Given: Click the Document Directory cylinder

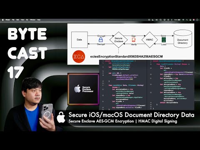Looking at the screenshot, I should pyautogui.click(x=183, y=39).
